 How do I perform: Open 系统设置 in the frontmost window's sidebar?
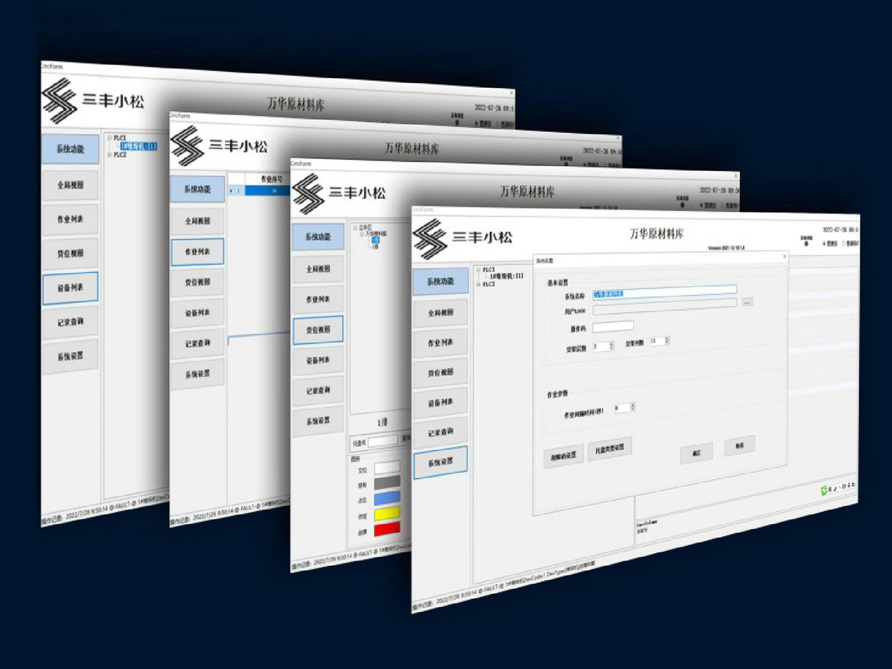click(440, 462)
